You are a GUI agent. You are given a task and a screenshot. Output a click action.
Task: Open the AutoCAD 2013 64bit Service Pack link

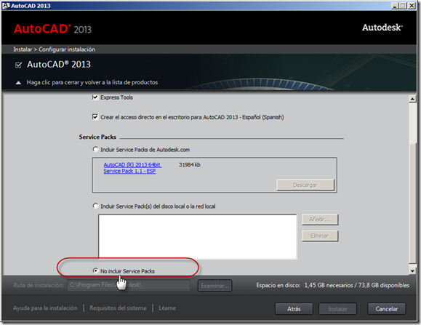(132, 168)
